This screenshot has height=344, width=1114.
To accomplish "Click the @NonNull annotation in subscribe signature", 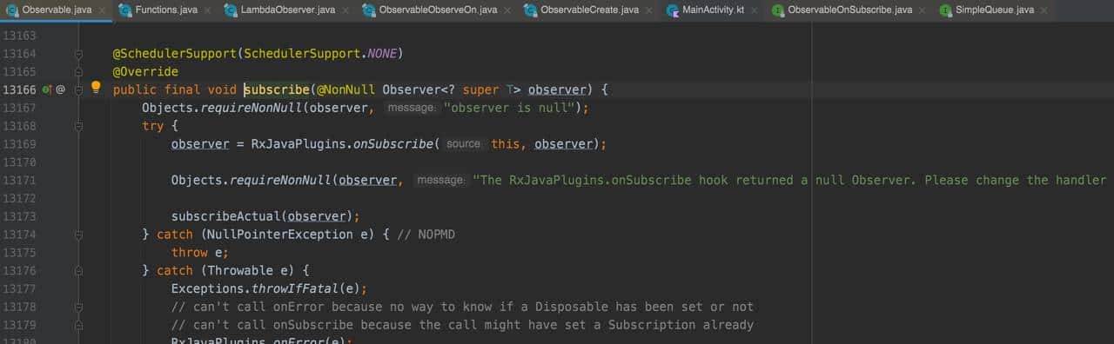I will (346, 89).
